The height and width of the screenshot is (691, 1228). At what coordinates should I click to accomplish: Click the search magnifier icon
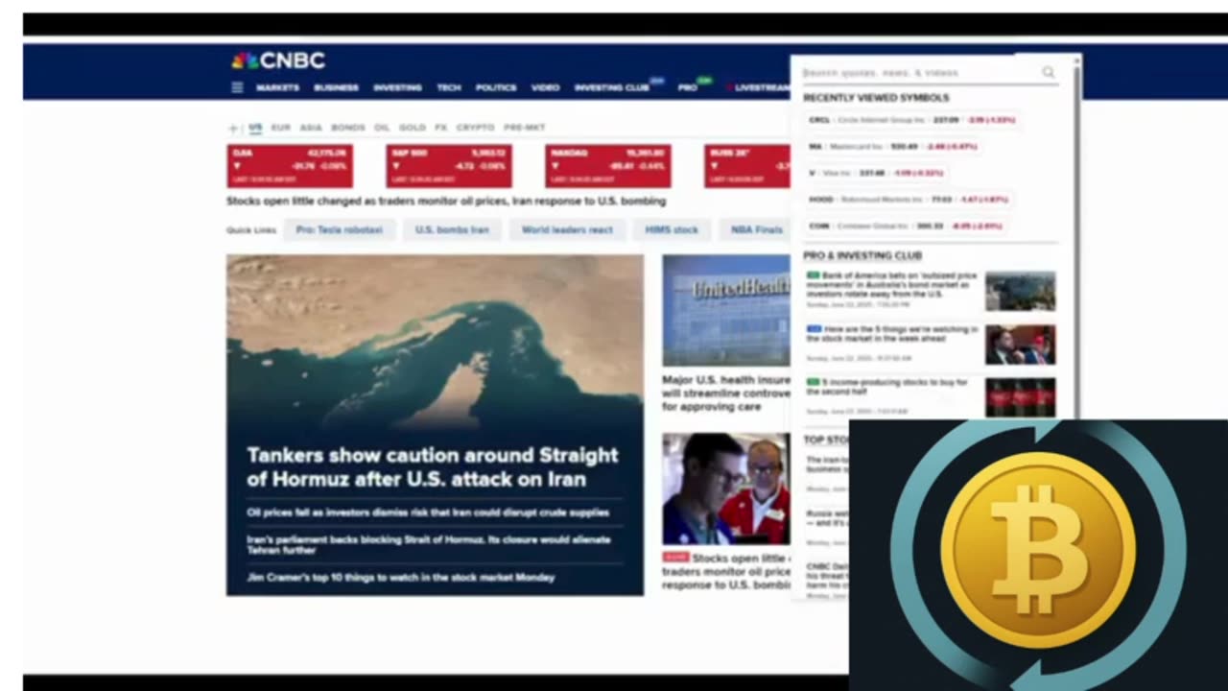point(1048,72)
